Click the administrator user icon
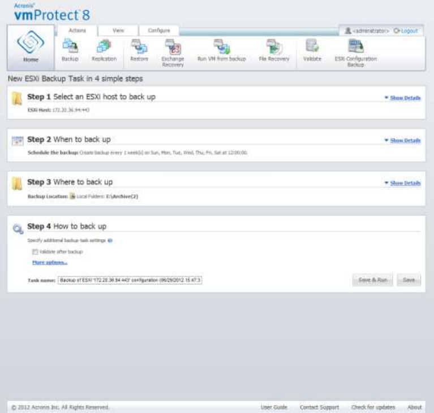Image resolution: width=434 pixels, height=413 pixels. 348,31
